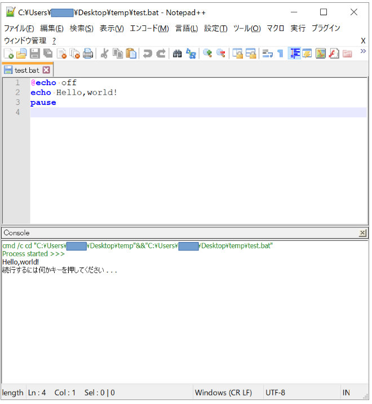372x404 pixels.
Task: Open the 実行 menu
Action: click(298, 28)
